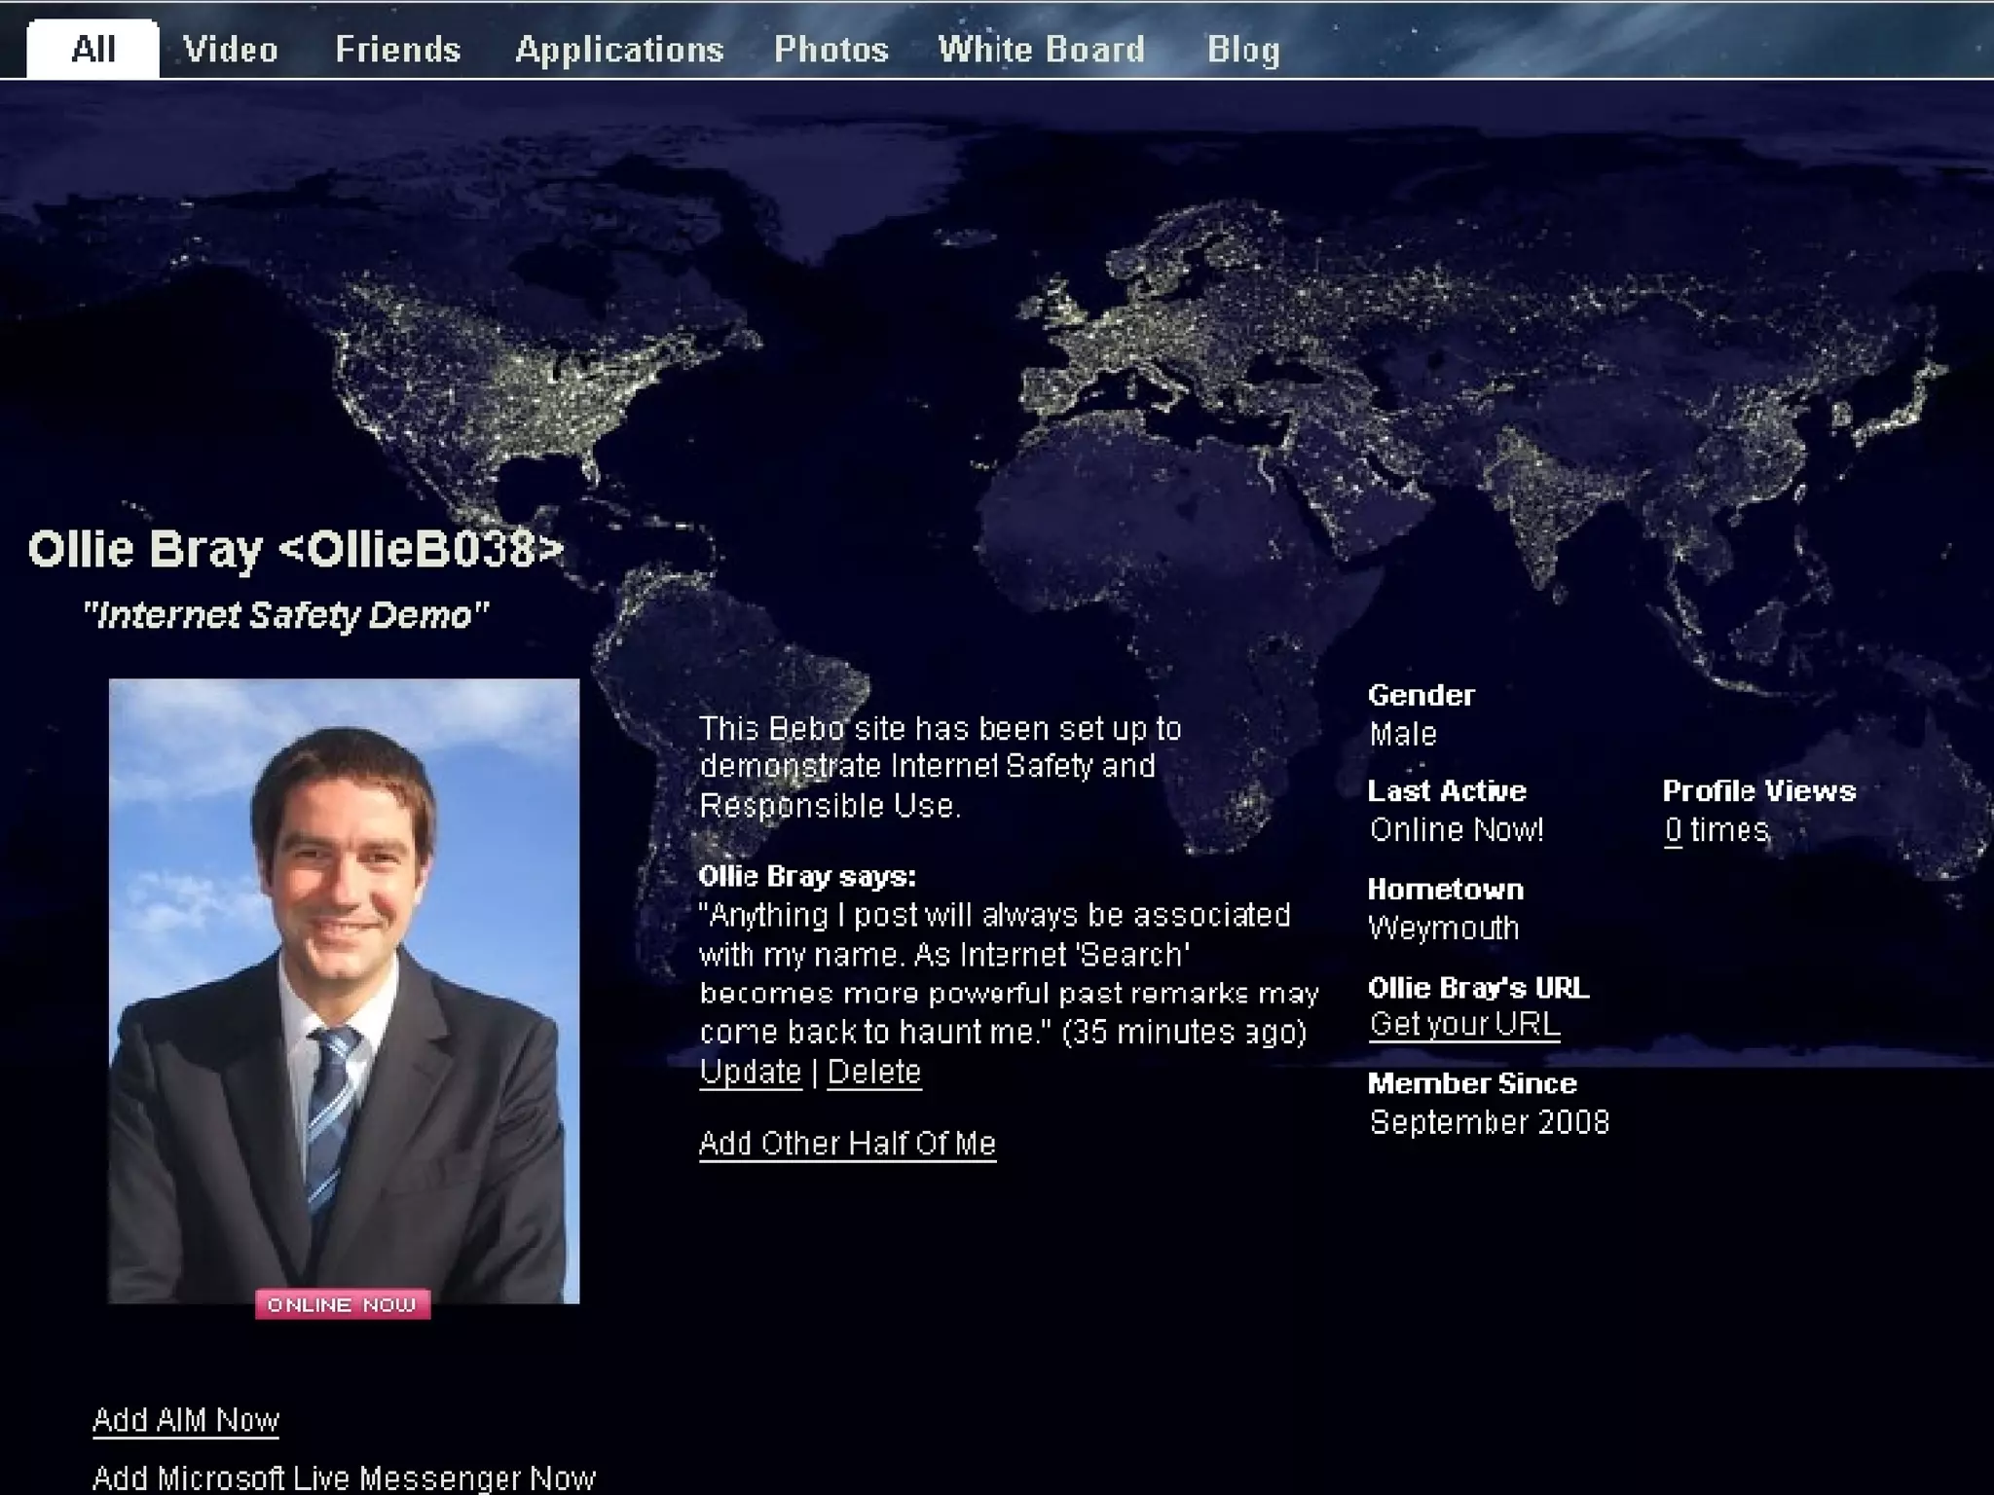Add Microsoft Live Messenger Now
The width and height of the screenshot is (1994, 1495).
click(x=343, y=1477)
